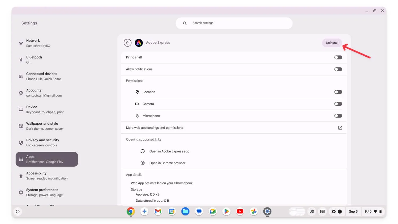Select Open in Adobe Express app option
The height and width of the screenshot is (224, 398).
pyautogui.click(x=143, y=151)
